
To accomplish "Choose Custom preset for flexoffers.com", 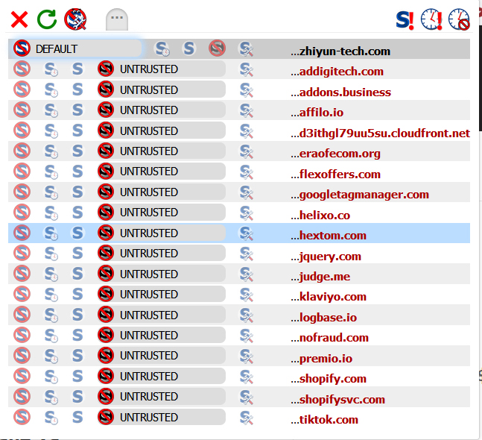I will tap(247, 172).
